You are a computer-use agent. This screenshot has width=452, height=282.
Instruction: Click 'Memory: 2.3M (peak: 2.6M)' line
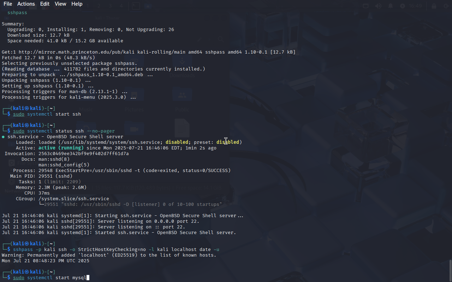(x=51, y=188)
